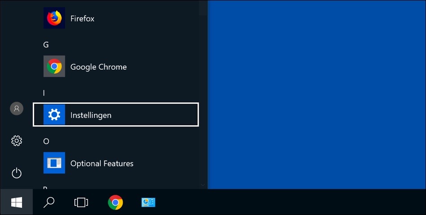Launch Google Chrome from Start menu list
Screen dimensions: 426x215
(x=116, y=66)
